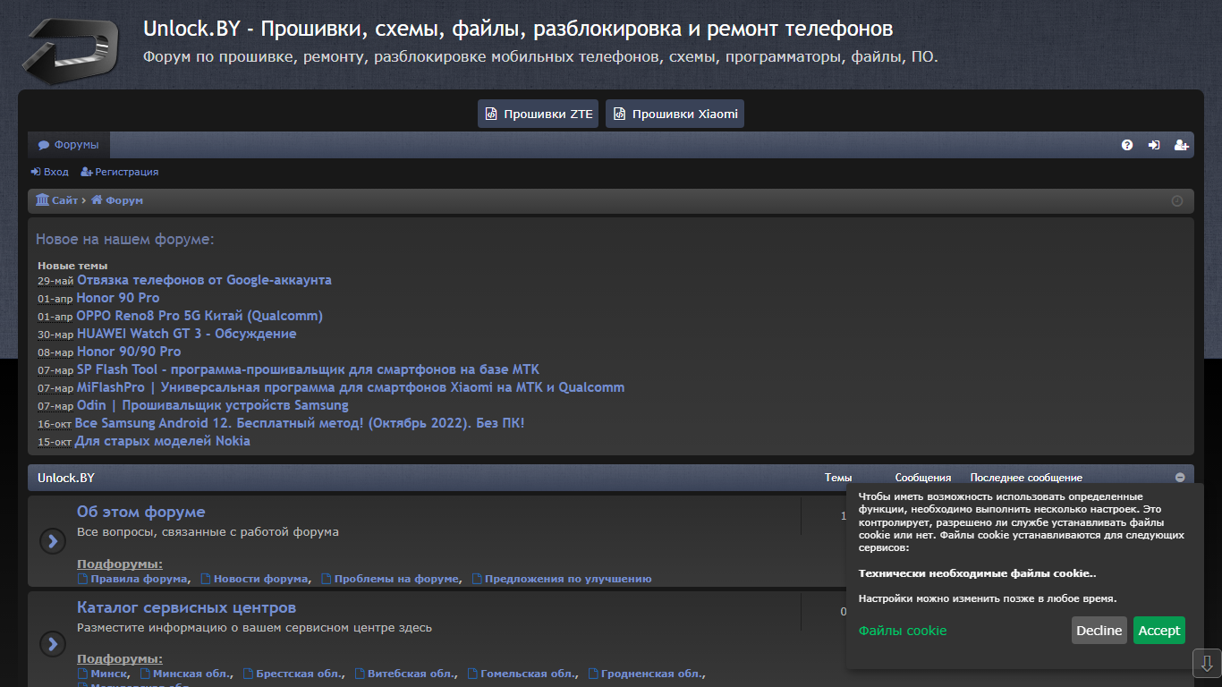Click the Unlock.BY site logo
1222x687 pixels.
coord(72,50)
